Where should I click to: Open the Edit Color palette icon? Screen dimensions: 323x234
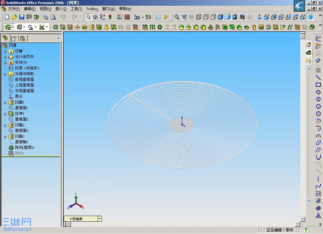[x=120, y=17]
